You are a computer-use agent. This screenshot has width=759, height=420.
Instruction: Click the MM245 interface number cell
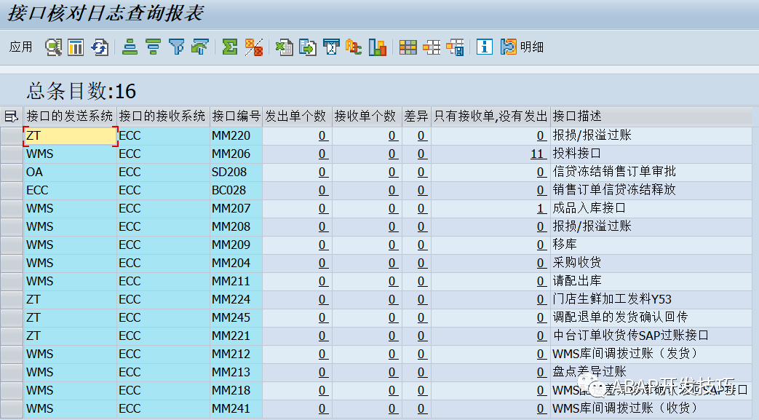pyautogui.click(x=237, y=318)
